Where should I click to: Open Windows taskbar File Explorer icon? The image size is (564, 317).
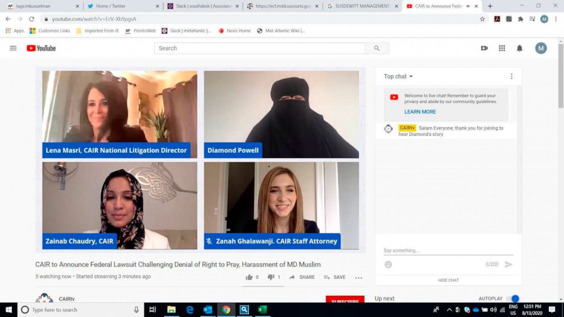click(171, 310)
